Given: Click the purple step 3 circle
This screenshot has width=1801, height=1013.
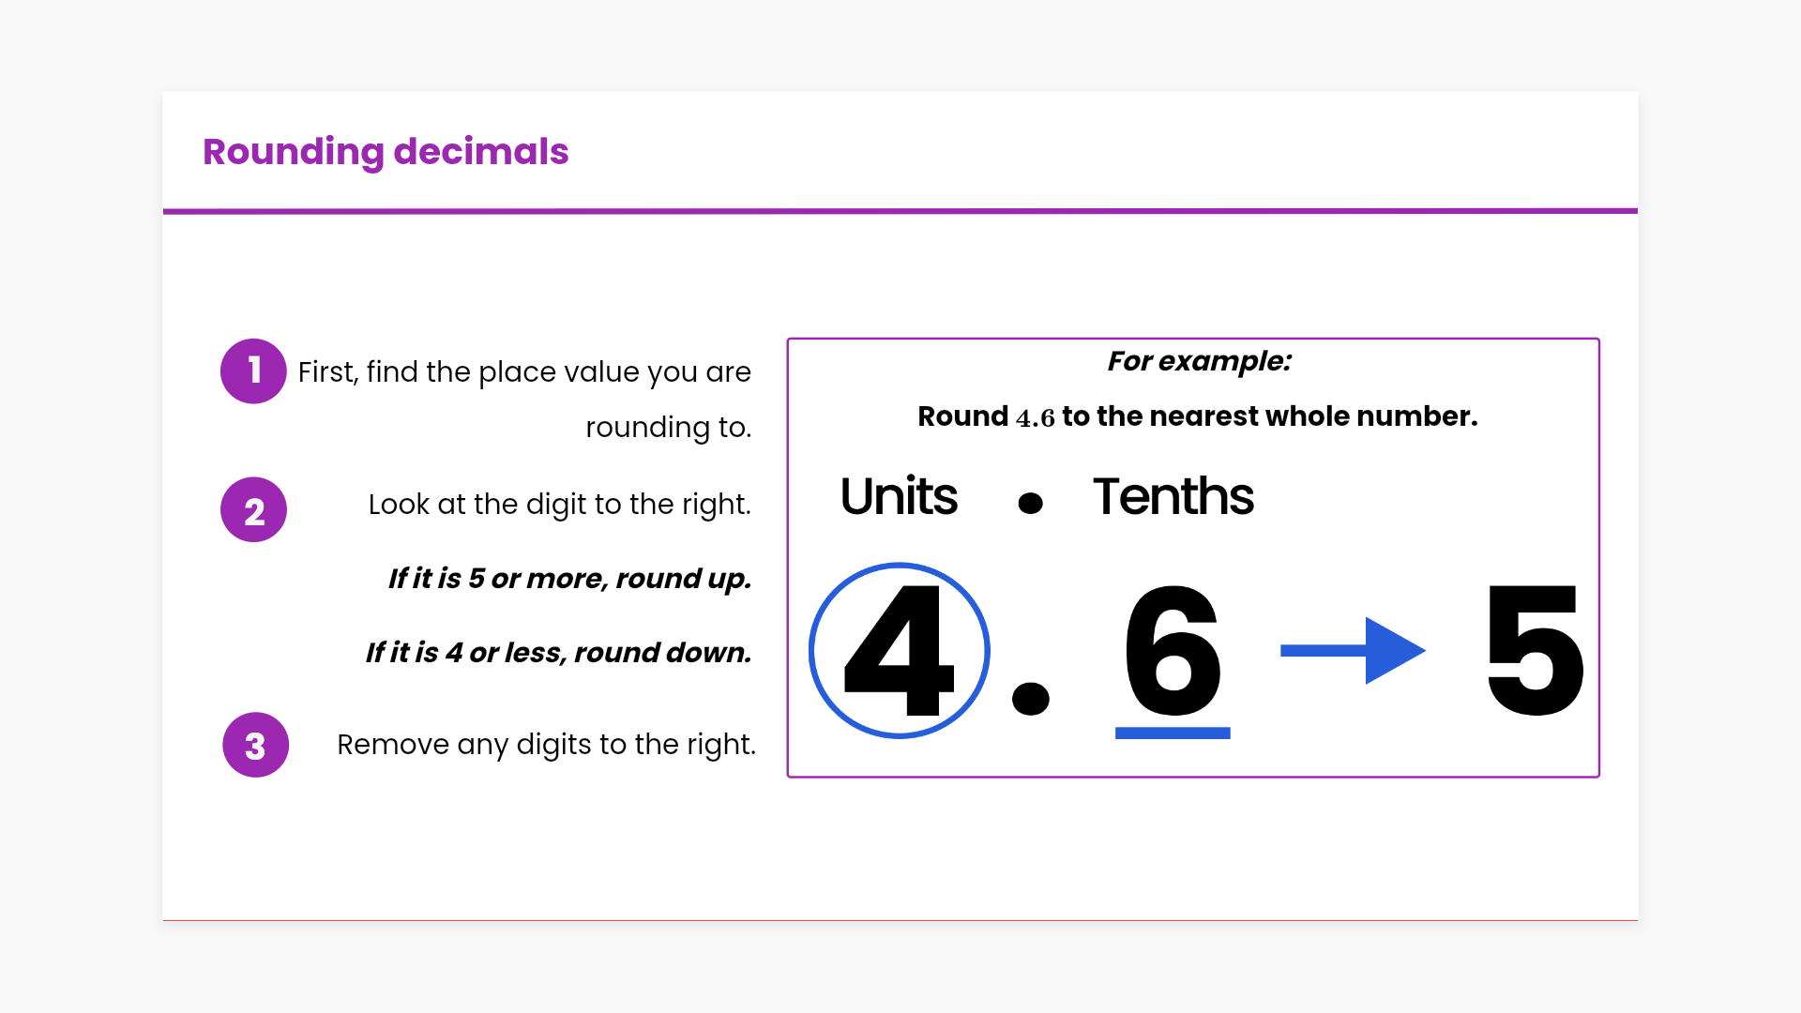Looking at the screenshot, I should [255, 745].
